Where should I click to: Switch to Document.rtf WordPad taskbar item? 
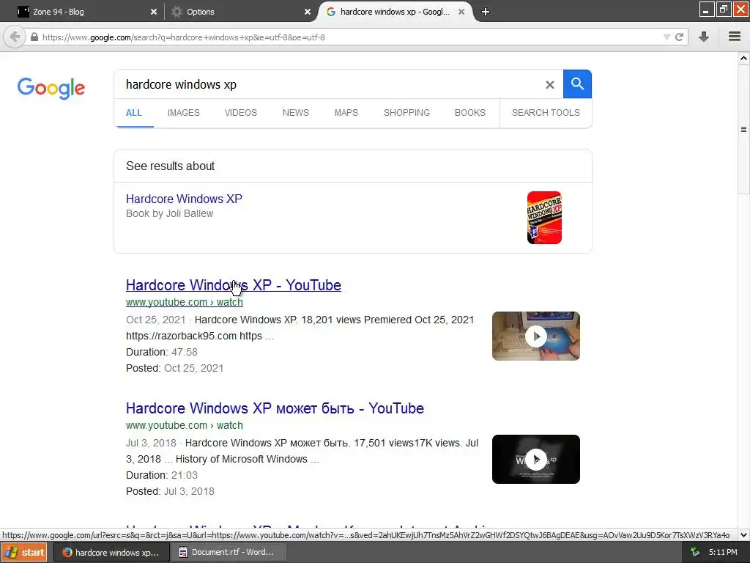227,553
